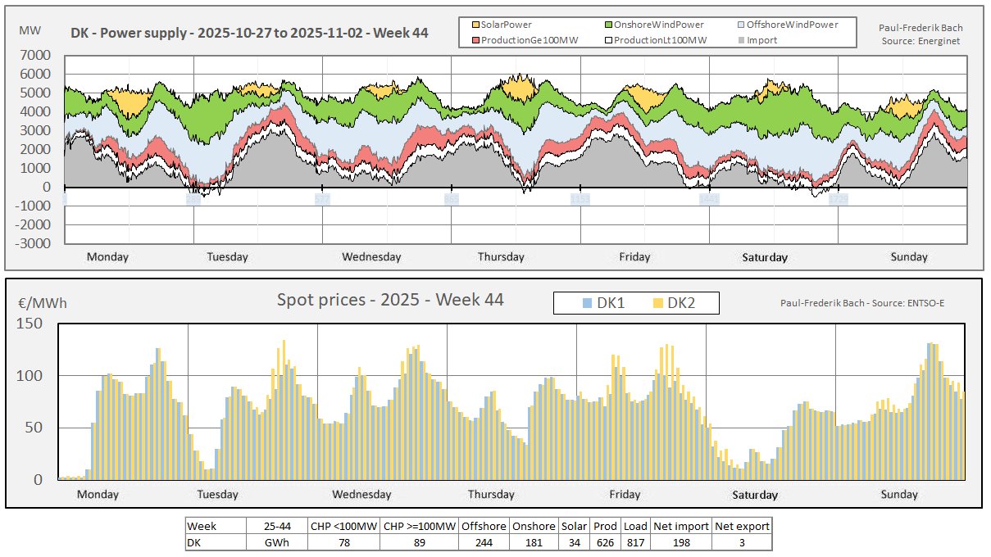Select the Offshore column header in table
This screenshot has height=557, width=991.
[x=485, y=526]
